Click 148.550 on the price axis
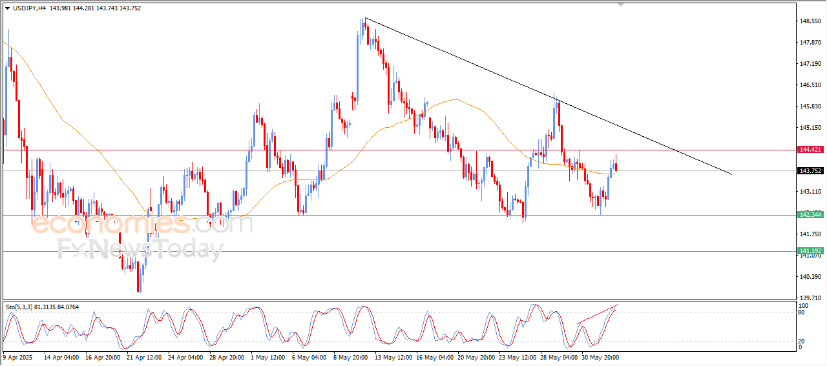The image size is (827, 366). click(810, 21)
